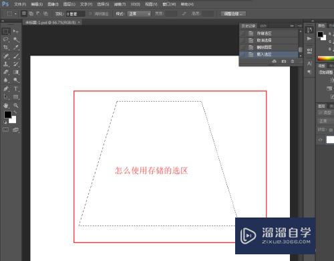Open Actions panel play dock icon
The height and width of the screenshot is (261, 334).
coord(309,39)
